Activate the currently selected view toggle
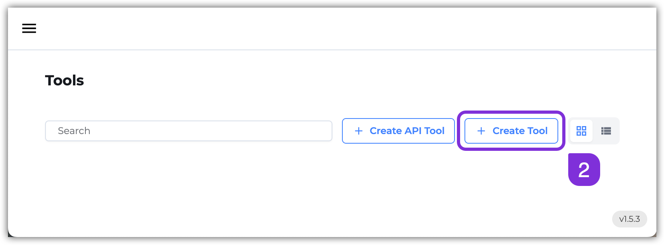The image size is (664, 245). pyautogui.click(x=581, y=131)
